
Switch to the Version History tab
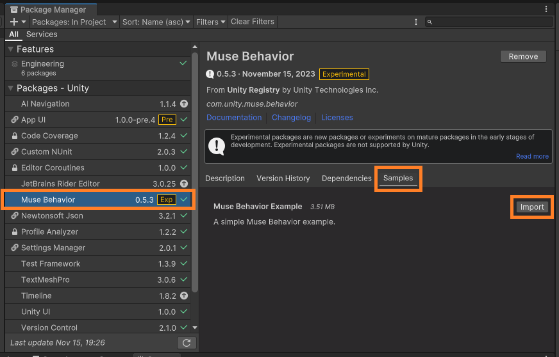point(283,178)
